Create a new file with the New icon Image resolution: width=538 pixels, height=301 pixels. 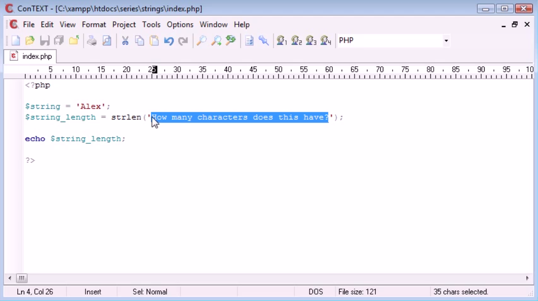point(15,41)
